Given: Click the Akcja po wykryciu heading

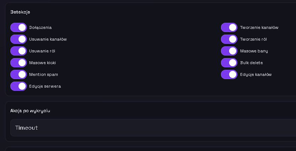Looking at the screenshot, I should [x=30, y=111].
